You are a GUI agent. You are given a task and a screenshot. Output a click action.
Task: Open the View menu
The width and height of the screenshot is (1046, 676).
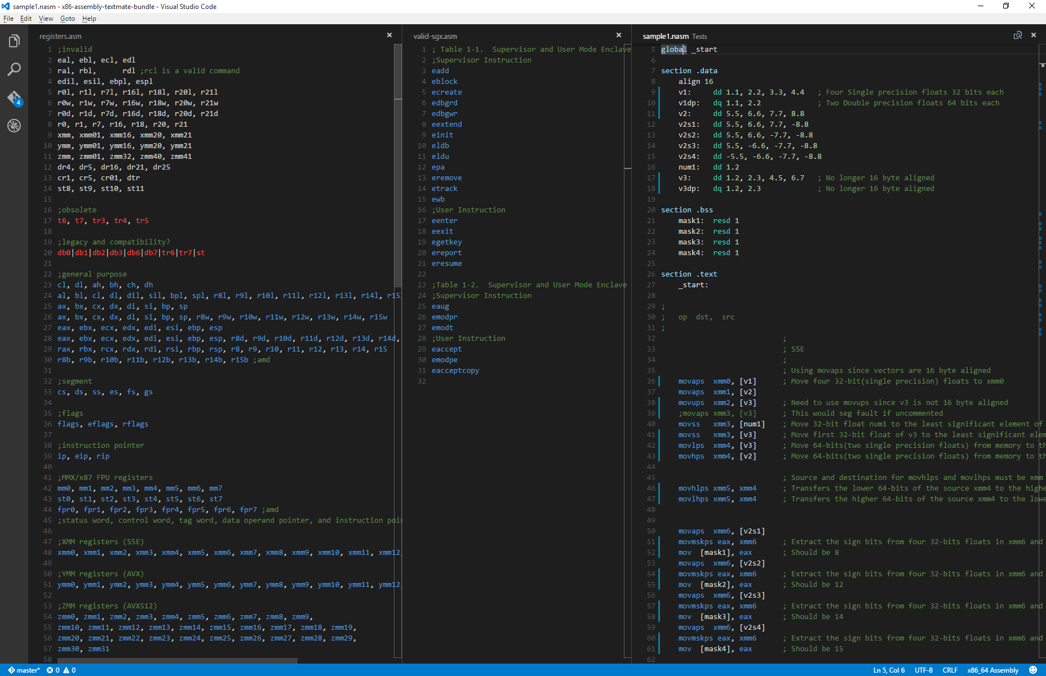(x=46, y=19)
